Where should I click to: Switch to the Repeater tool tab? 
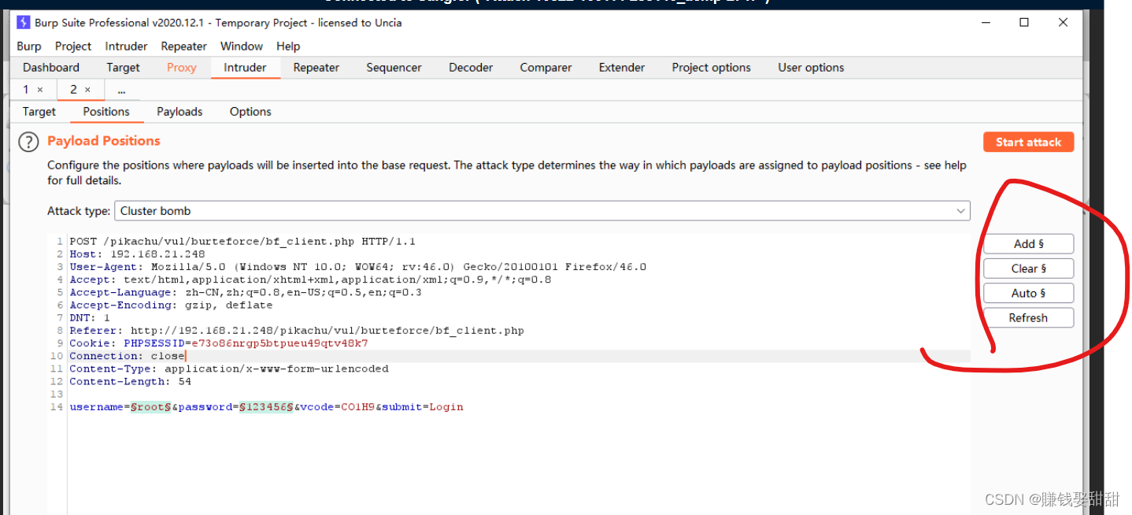coord(316,68)
